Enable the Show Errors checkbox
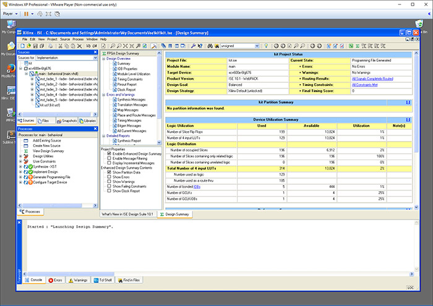Image resolution: width=433 pixels, height=306 pixels. [x=109, y=177]
